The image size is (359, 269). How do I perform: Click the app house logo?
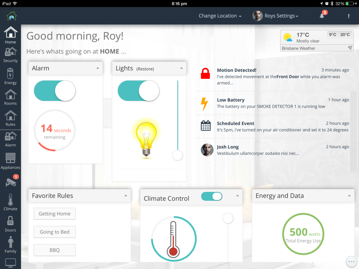click(x=11, y=16)
